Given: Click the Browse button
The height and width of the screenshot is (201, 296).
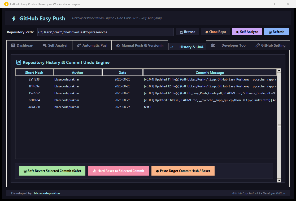Looking at the screenshot, I should [188, 32].
